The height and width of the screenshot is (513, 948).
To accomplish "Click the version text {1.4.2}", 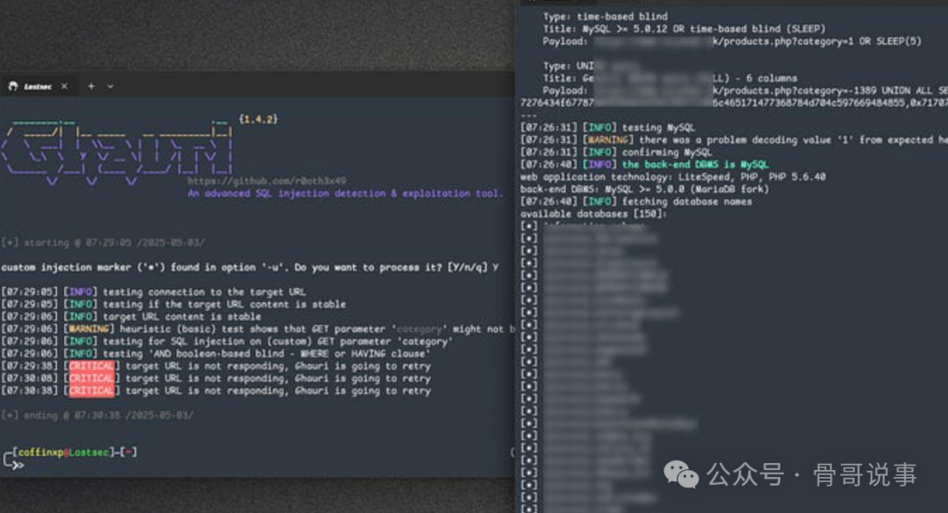I will (258, 119).
